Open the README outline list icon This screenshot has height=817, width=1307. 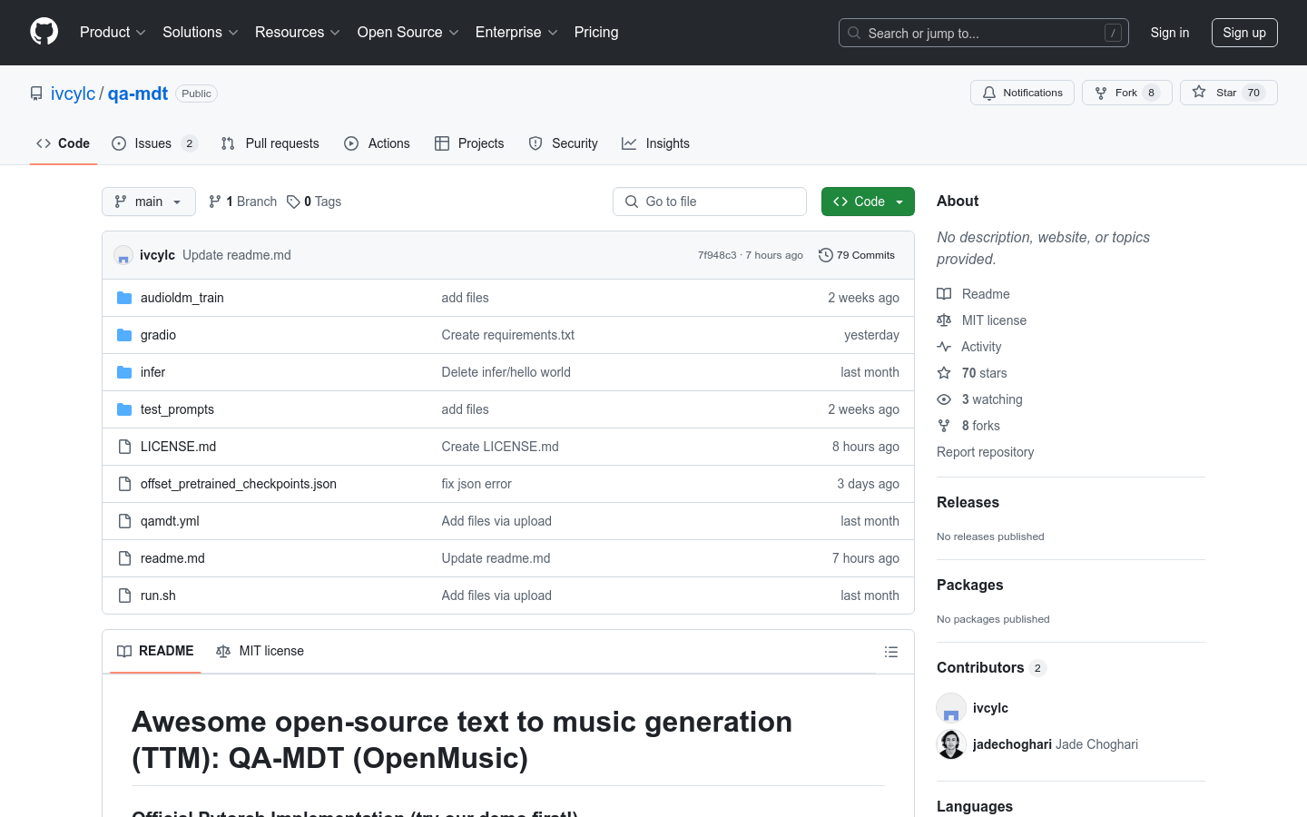(x=891, y=652)
